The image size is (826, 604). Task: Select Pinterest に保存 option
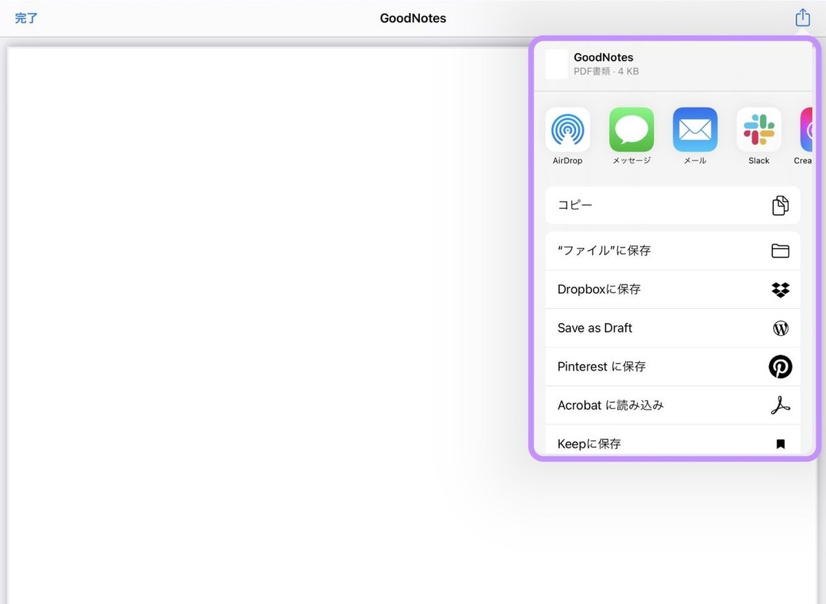pos(673,366)
